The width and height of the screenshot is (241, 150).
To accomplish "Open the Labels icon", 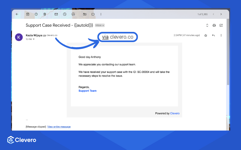I will pos(93,14).
